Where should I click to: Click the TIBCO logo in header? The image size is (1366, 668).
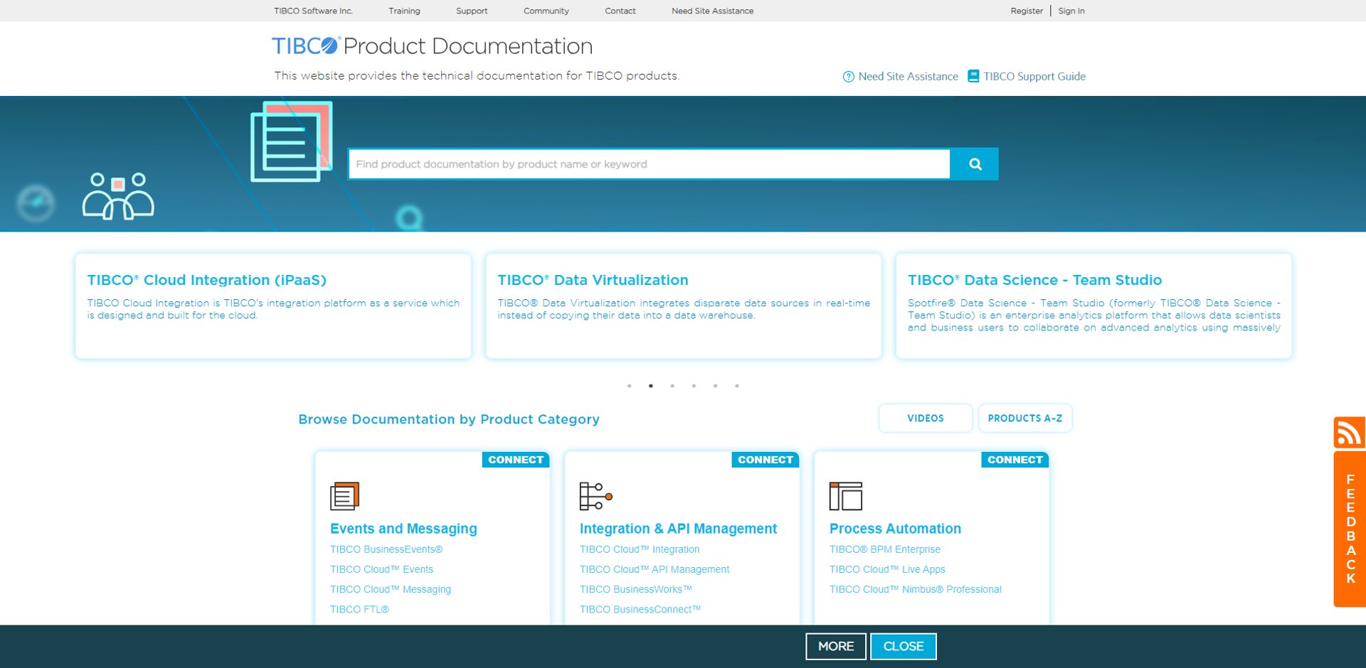tap(306, 46)
